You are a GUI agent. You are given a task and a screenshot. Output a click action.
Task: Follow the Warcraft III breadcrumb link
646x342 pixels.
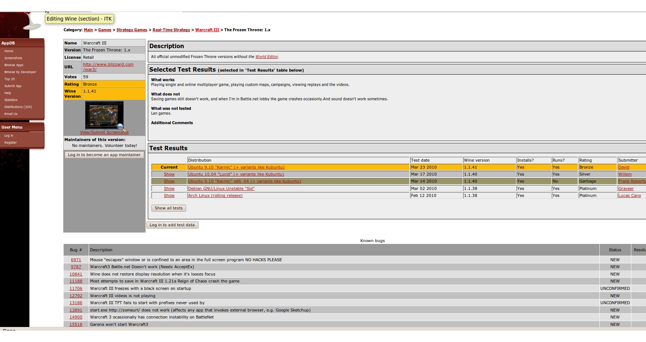[x=207, y=30]
